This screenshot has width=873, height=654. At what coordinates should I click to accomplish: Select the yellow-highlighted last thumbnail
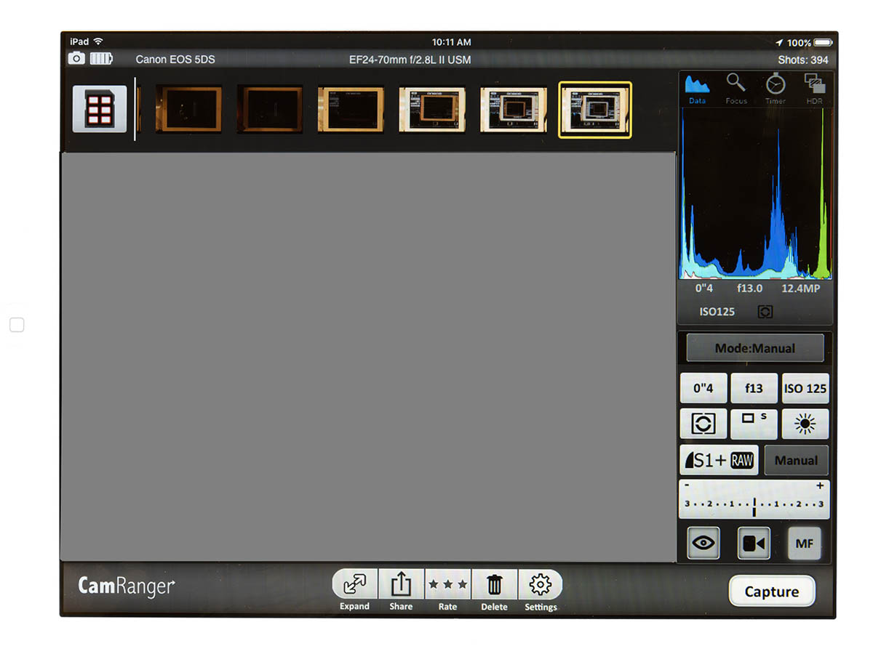point(594,110)
